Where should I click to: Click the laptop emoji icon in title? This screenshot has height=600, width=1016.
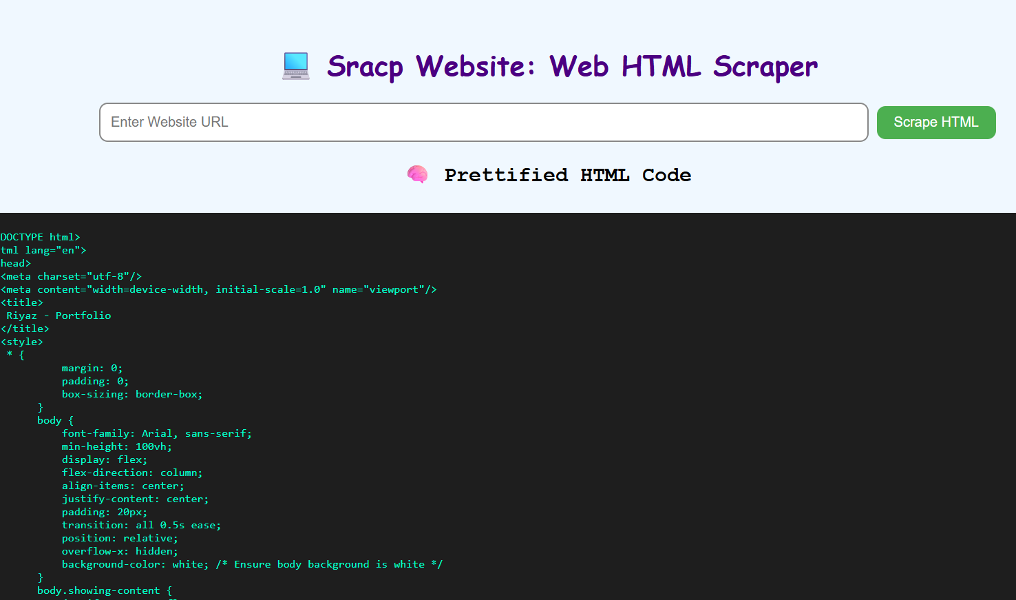(x=296, y=66)
